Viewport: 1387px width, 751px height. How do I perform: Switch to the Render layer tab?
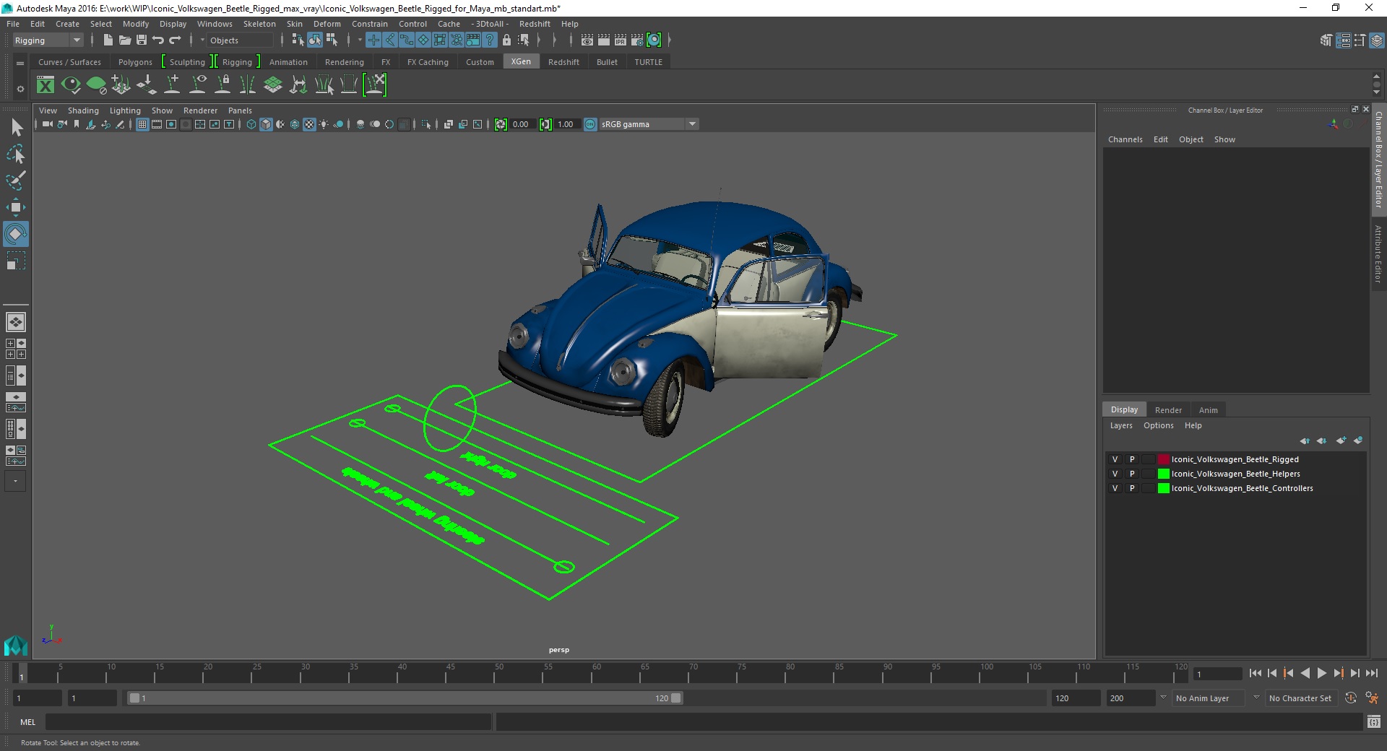pyautogui.click(x=1168, y=410)
